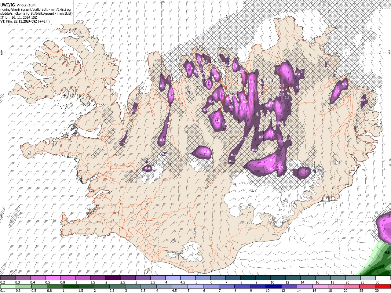Select the 'rigning/skúrir' description line
The height and width of the screenshot is (293, 391).
click(x=36, y=9)
